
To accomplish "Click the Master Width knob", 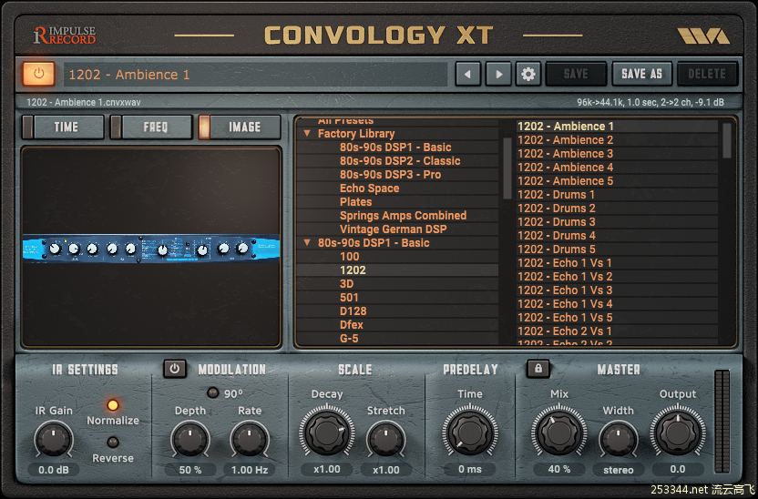I will (x=619, y=439).
